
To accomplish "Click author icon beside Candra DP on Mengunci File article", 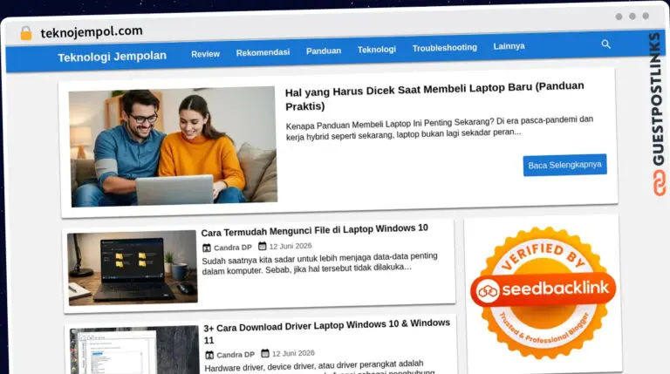I will (x=207, y=248).
